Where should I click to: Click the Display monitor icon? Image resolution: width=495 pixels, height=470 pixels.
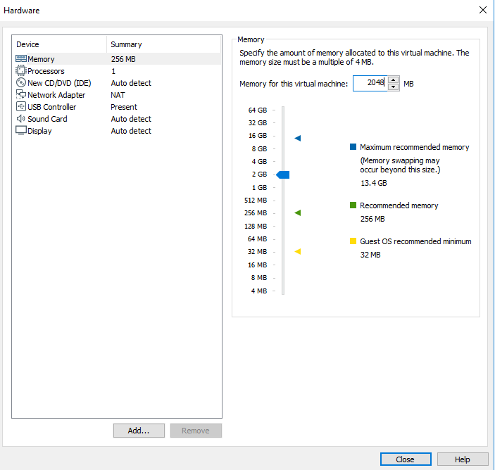click(21, 130)
